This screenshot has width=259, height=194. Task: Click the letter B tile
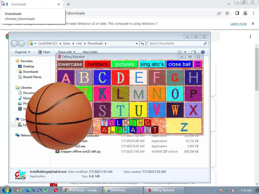[x=84, y=77]
